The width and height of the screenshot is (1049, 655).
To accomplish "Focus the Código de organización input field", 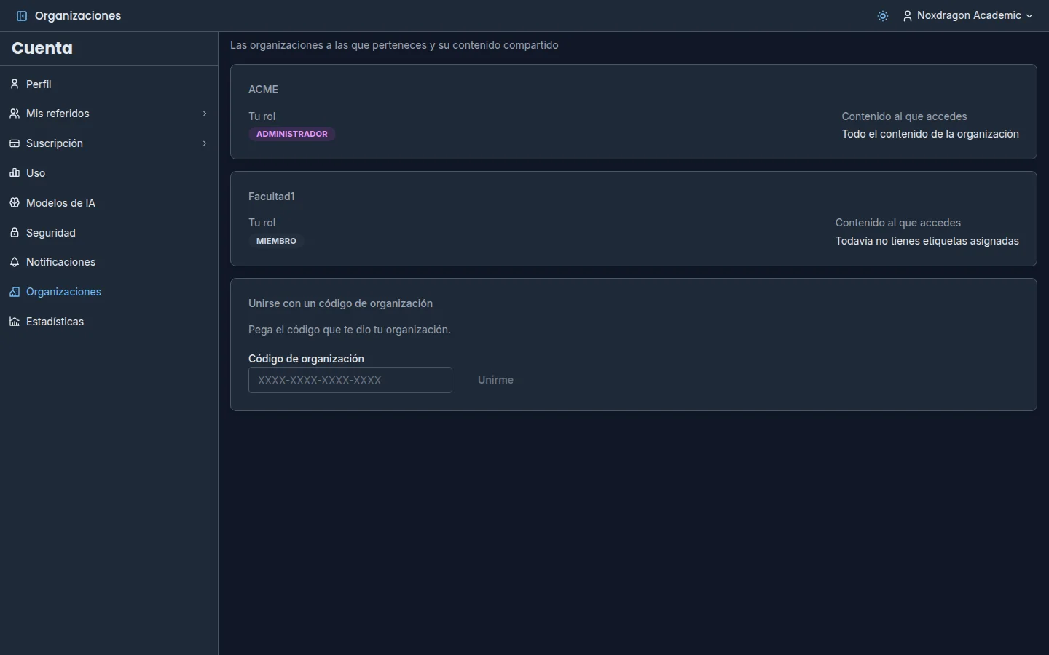I will point(350,380).
